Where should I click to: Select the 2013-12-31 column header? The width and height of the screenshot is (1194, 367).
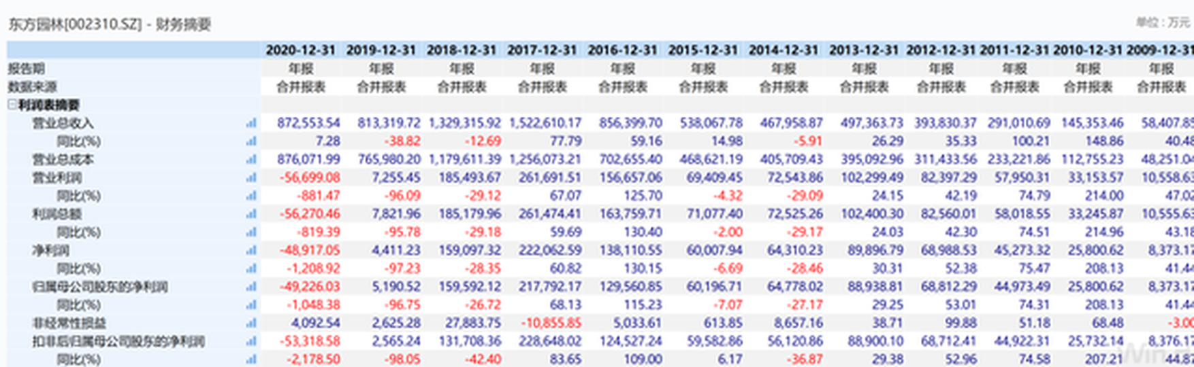tap(864, 50)
